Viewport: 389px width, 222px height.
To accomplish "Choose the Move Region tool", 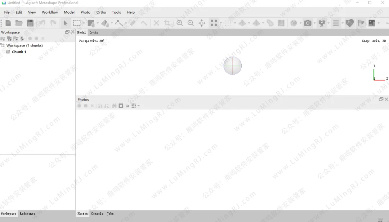I will [91, 23].
